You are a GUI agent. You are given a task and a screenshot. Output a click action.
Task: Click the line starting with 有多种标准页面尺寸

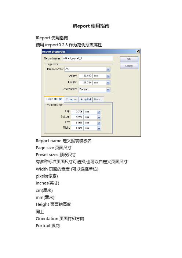pyautogui.click(x=81, y=162)
